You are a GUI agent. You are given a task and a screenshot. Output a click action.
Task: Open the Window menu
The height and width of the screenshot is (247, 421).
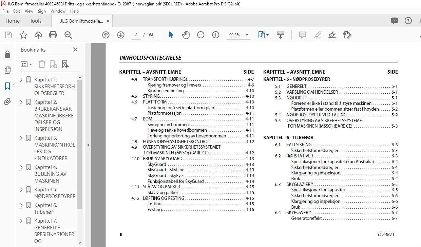pyautogui.click(x=58, y=11)
